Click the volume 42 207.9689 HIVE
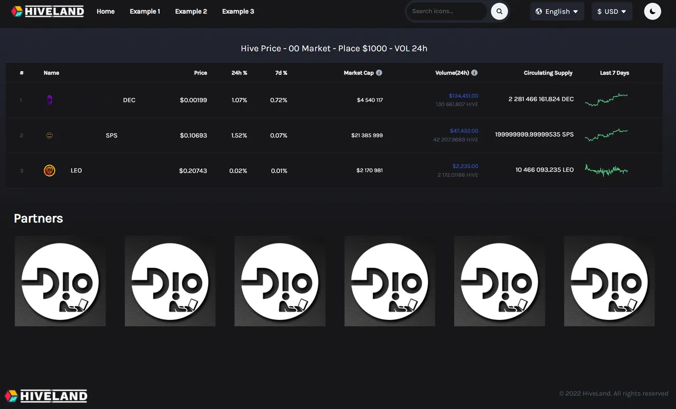This screenshot has height=409, width=676. coord(456,140)
